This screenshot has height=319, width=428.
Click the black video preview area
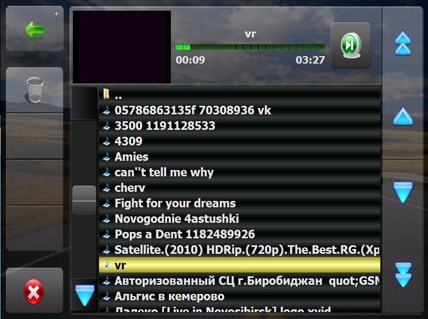(x=122, y=47)
